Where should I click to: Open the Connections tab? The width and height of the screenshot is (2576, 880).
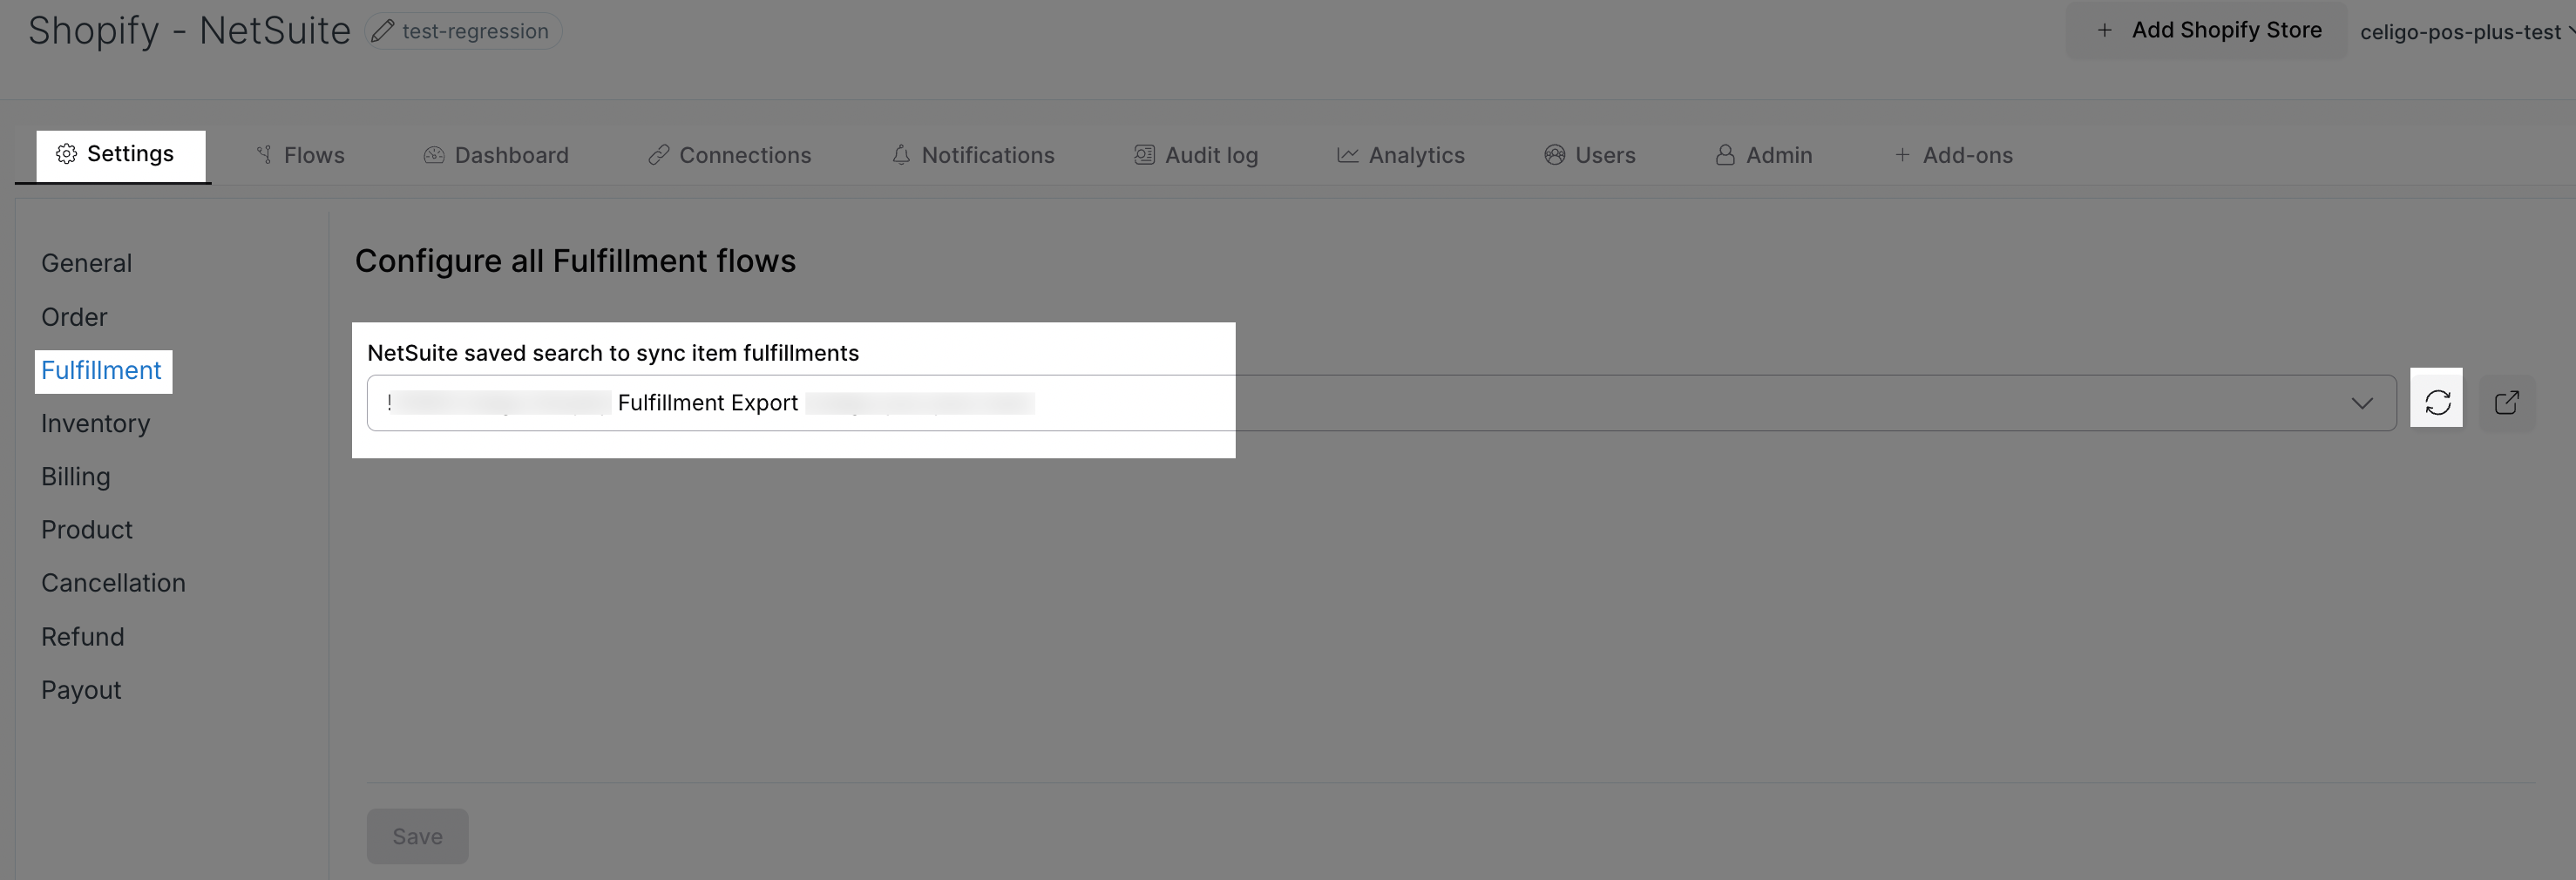point(729,155)
